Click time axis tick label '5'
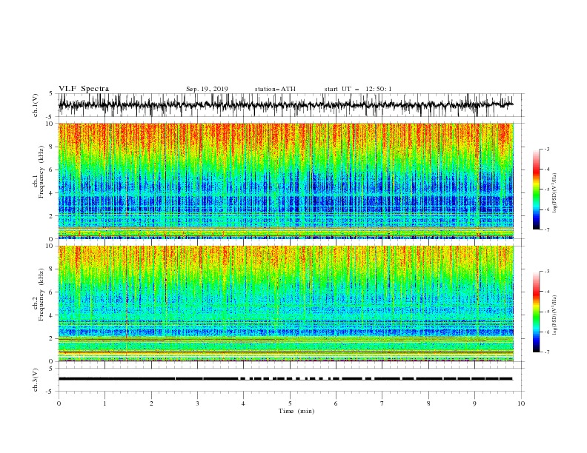The height and width of the screenshot is (453, 587). tap(290, 403)
